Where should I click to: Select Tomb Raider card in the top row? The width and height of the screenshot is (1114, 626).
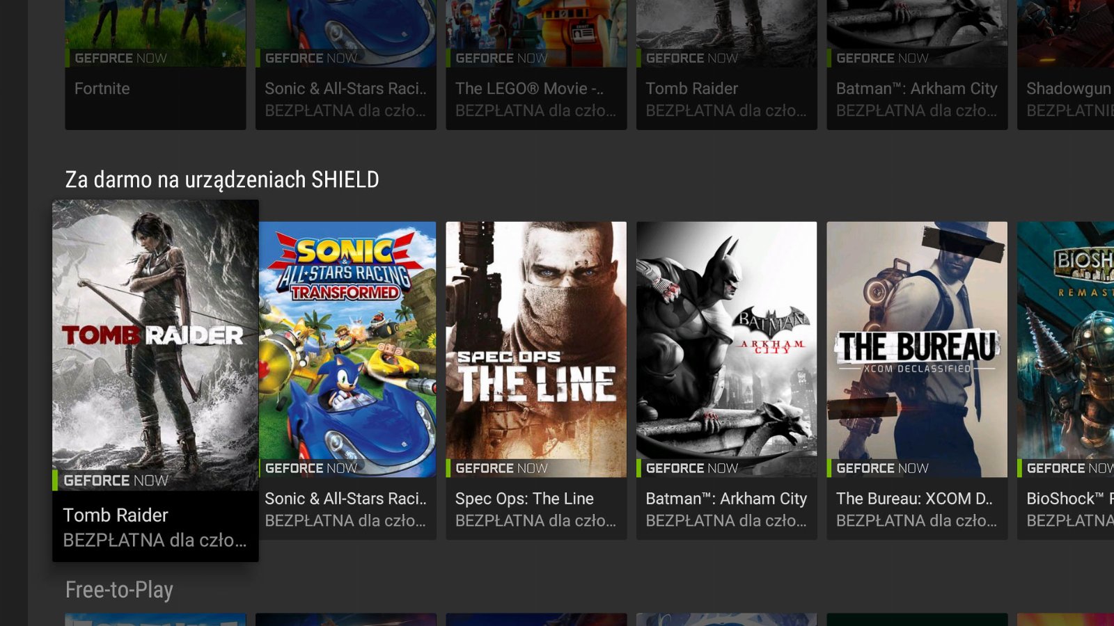[x=727, y=65]
